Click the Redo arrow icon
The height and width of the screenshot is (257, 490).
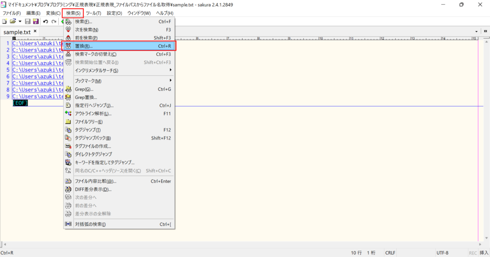click(54, 21)
